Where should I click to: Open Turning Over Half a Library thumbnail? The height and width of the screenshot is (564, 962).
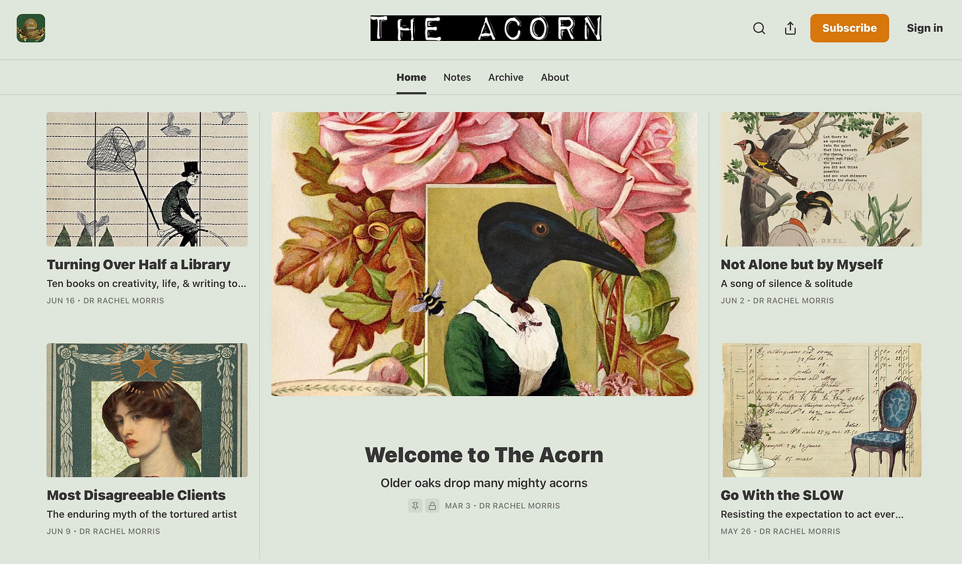[147, 179]
